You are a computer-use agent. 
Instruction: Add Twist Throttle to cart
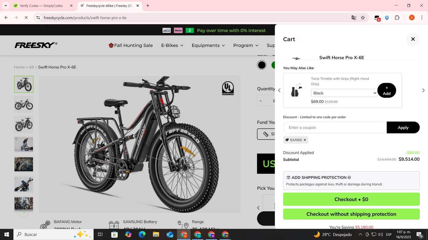387,90
